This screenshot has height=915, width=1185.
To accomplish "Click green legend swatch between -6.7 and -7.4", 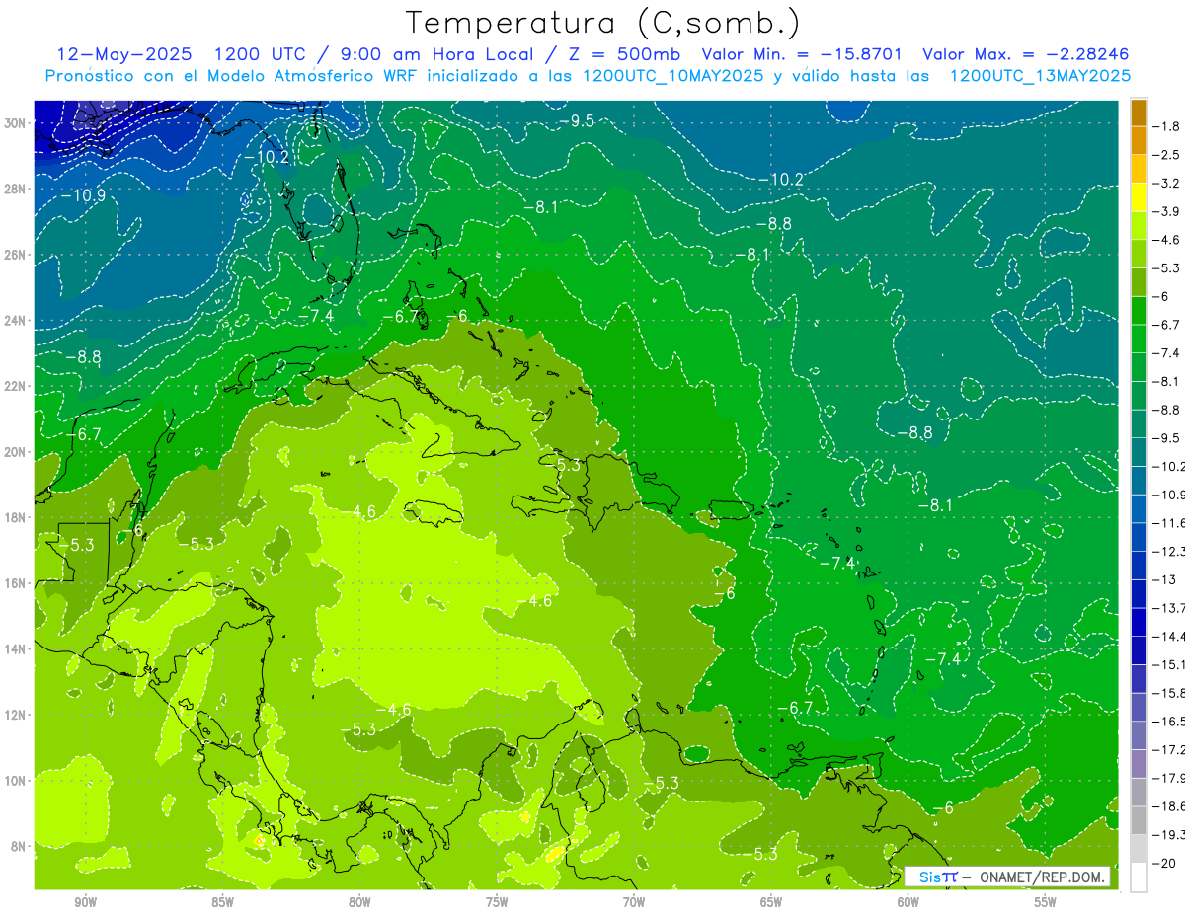I will click(1139, 339).
